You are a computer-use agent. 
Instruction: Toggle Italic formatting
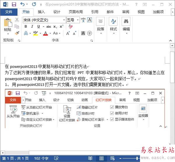pos(32,27)
